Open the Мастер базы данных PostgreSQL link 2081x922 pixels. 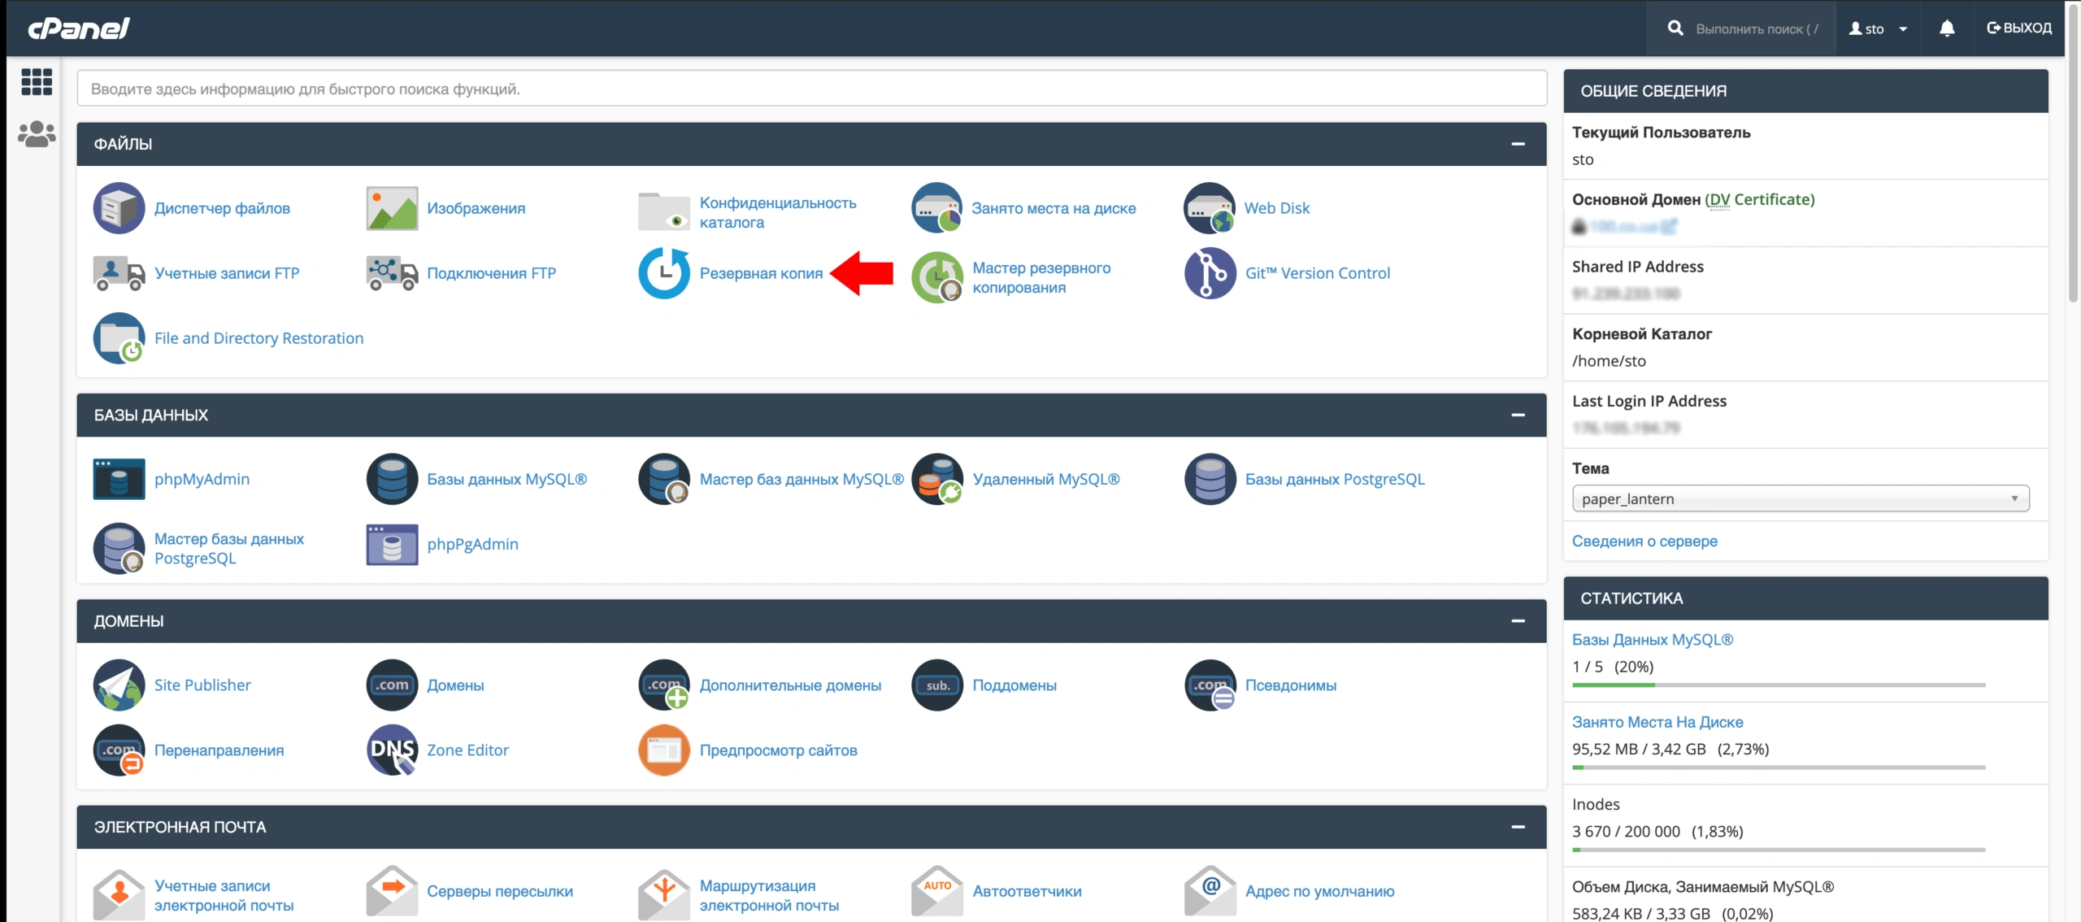point(229,549)
